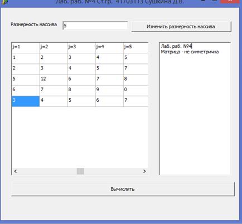
Task: Click the left arrow of the grid's horizontal scrollbar
Action: 16,171
